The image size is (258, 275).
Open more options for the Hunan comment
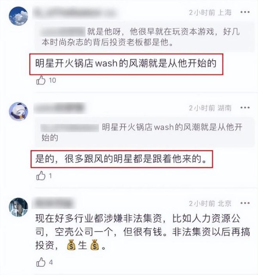245,108
